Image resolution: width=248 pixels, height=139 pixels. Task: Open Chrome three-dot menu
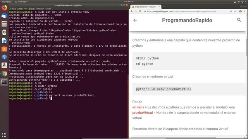(245, 12)
